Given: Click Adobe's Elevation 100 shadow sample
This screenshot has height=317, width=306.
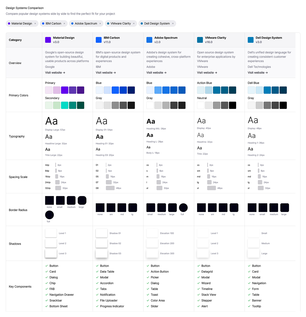Looking at the screenshot, I should tap(152, 233).
